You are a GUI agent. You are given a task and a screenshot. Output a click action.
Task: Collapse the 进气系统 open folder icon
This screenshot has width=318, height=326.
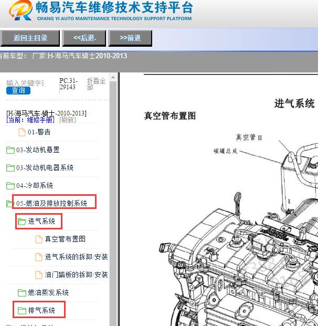click(22, 222)
